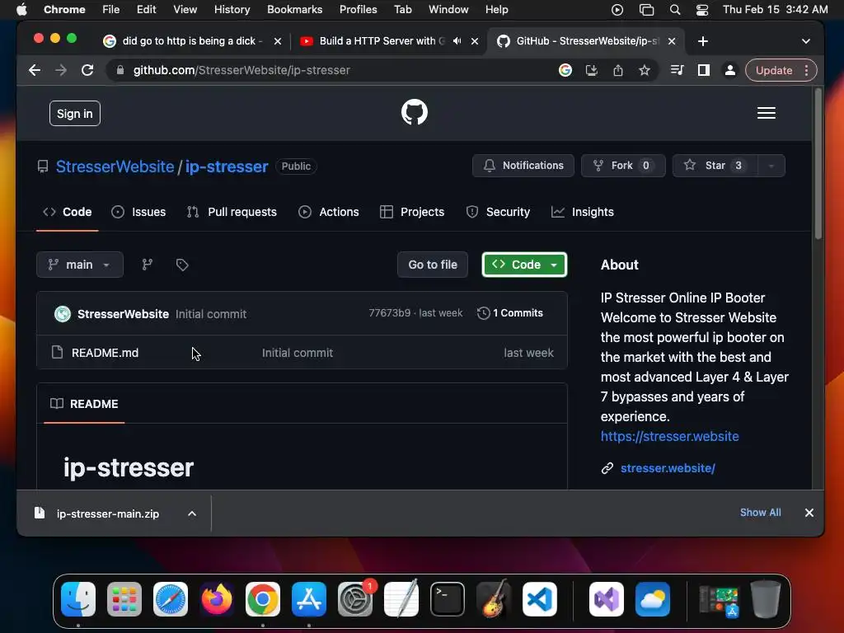Click the install/download page icon in address bar

pyautogui.click(x=592, y=71)
